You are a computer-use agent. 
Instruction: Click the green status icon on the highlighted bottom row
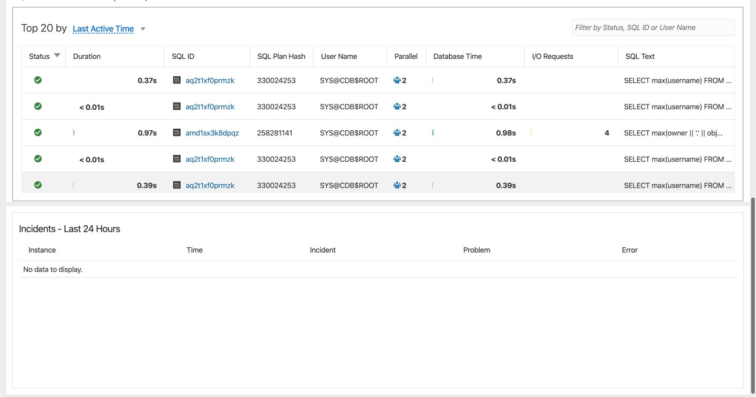pyautogui.click(x=37, y=185)
